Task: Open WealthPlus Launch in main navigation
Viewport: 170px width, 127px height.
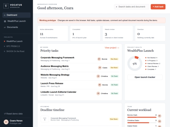Action: 16,21
